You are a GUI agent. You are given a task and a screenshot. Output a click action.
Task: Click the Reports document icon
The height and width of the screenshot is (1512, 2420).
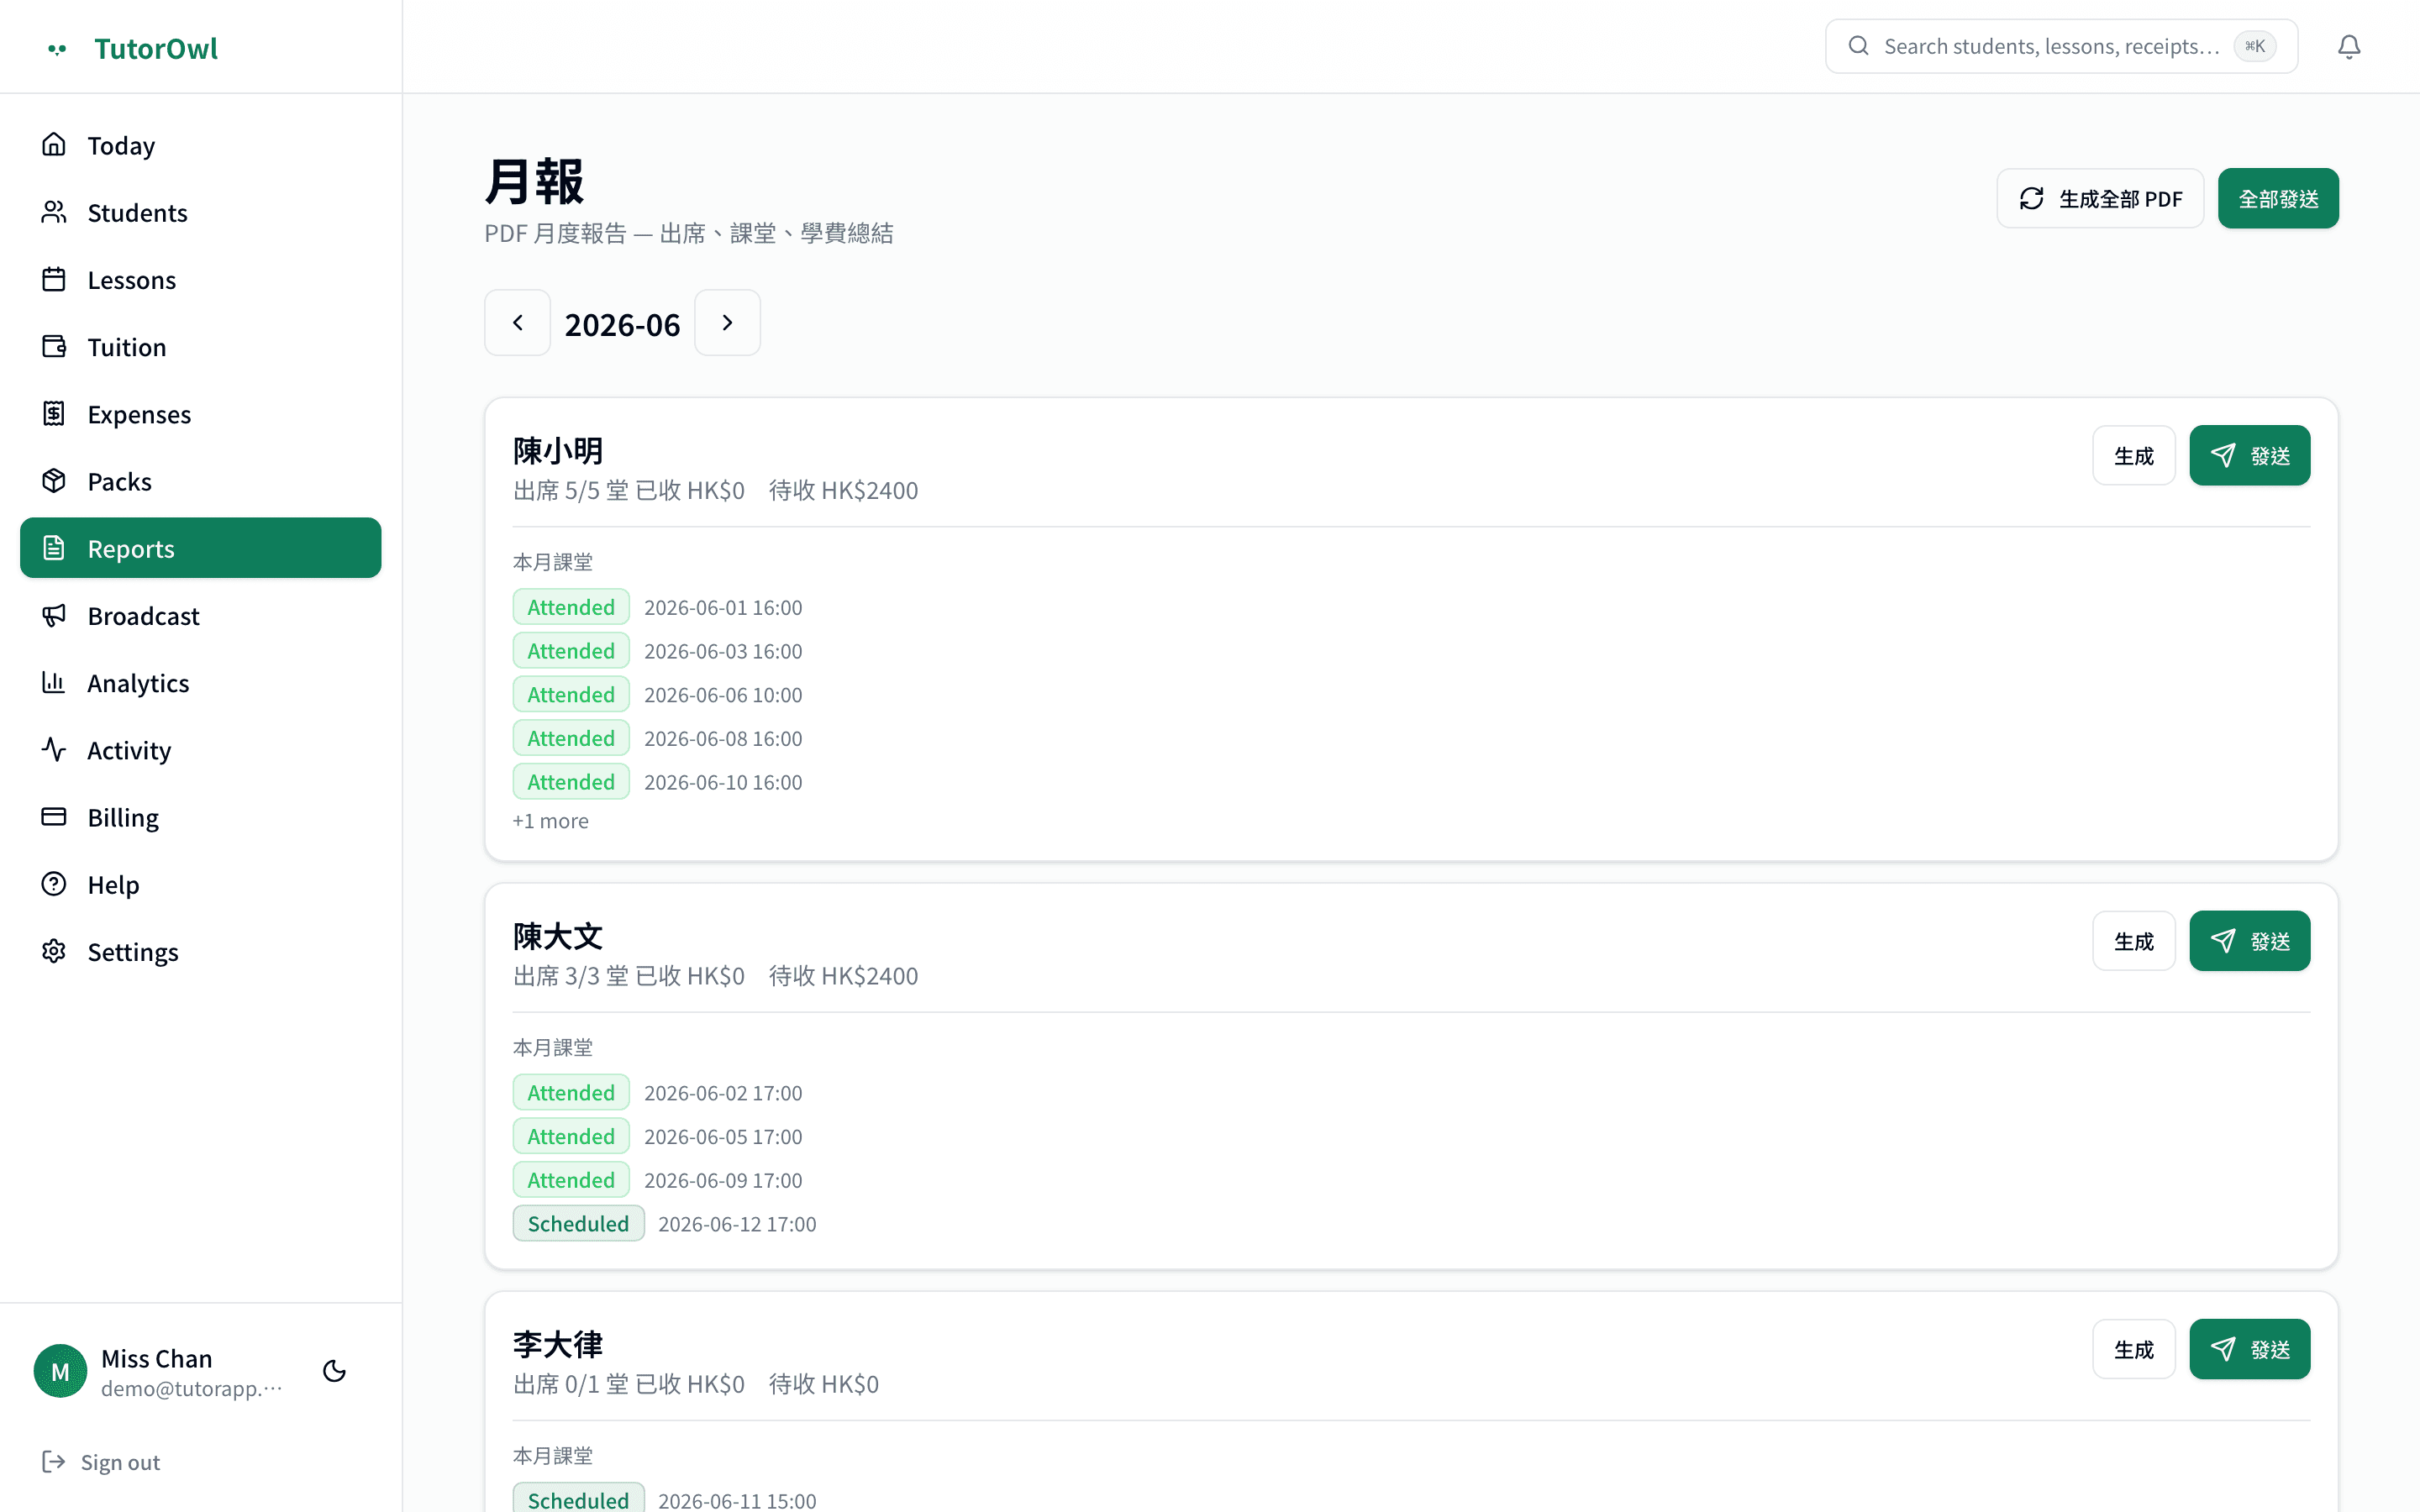click(x=54, y=548)
